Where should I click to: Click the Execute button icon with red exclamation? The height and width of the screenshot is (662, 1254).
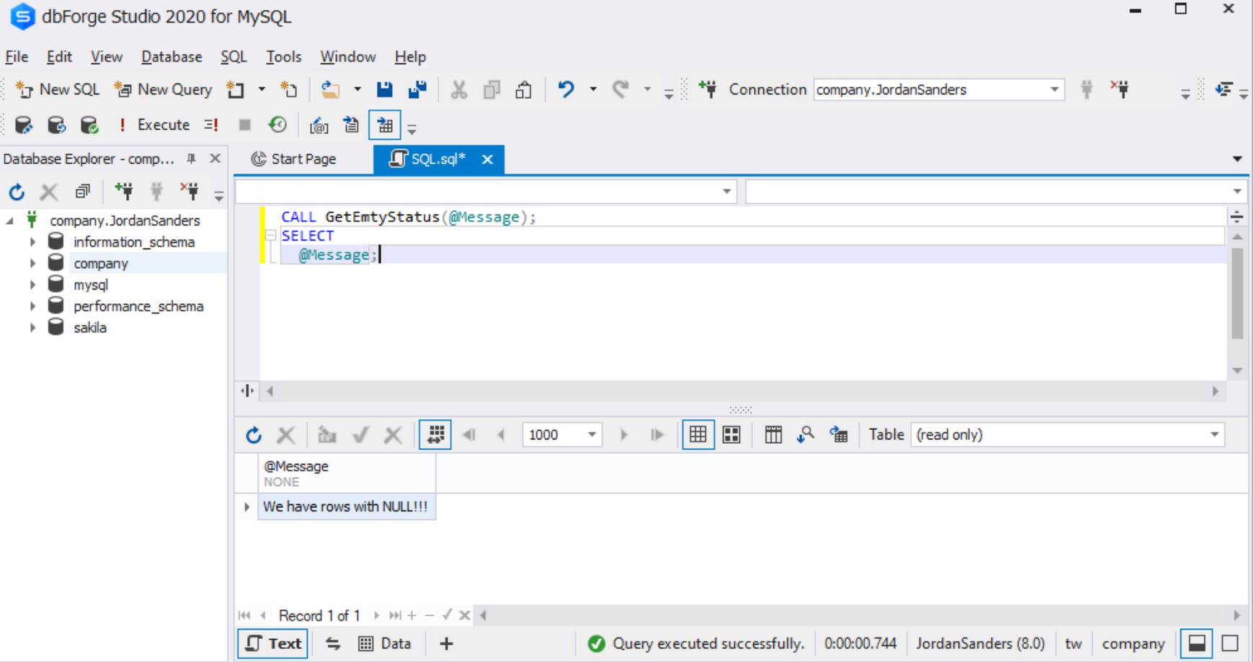123,125
